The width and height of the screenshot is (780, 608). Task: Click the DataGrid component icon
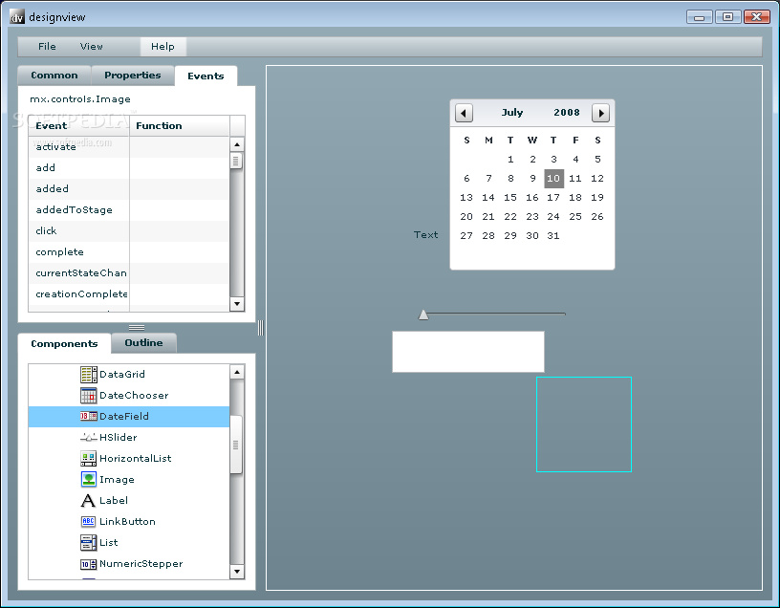89,374
